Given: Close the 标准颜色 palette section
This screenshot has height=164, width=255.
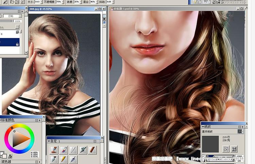Looking at the screenshot, I should click(x=37, y=120).
